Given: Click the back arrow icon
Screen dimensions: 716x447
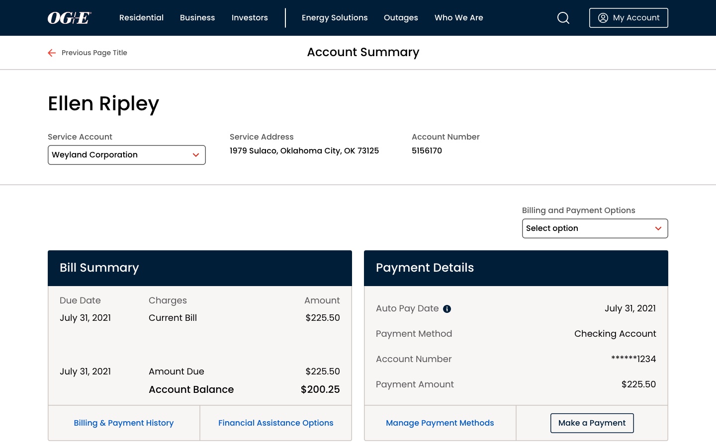Looking at the screenshot, I should pos(52,53).
